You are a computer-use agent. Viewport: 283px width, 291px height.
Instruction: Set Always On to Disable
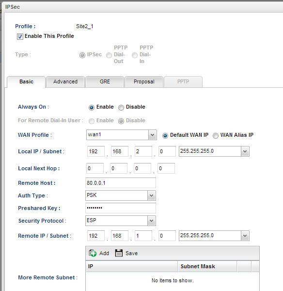pos(121,108)
